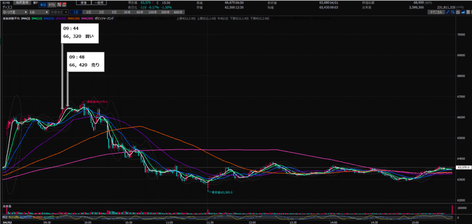Open the 1分 interval dropdown
Screen dimensions: 472x224
click(x=38, y=11)
